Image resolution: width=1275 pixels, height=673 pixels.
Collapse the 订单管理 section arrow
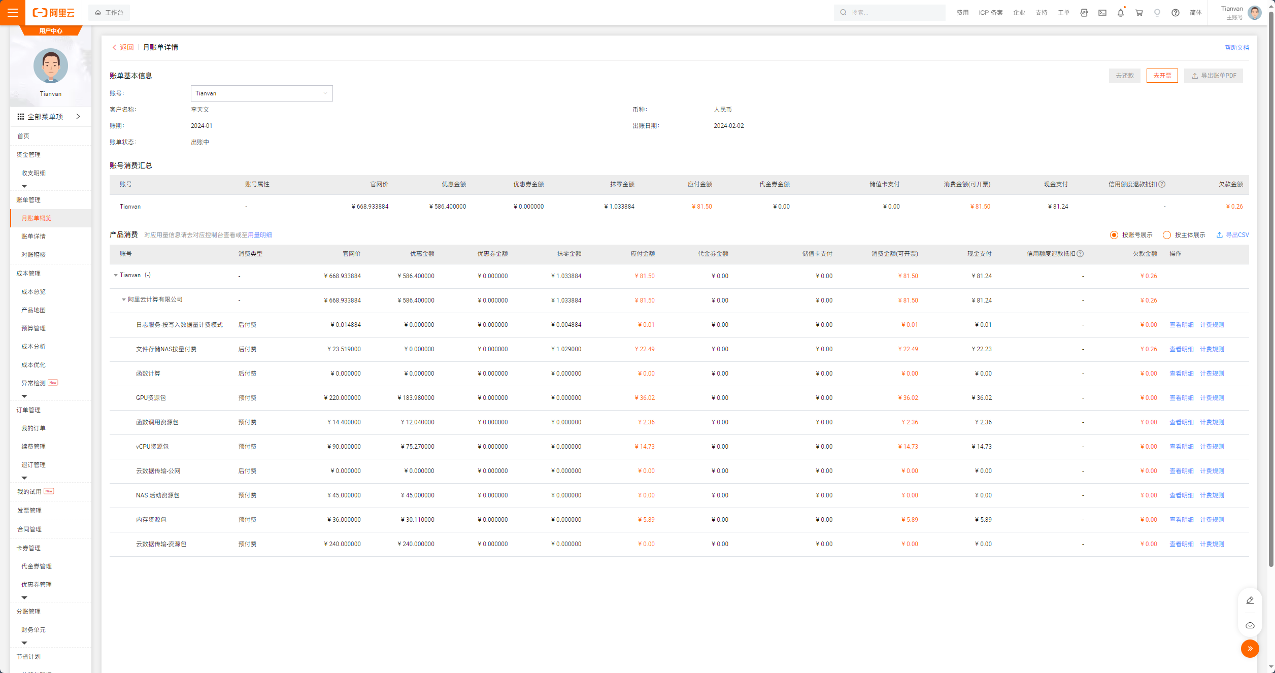click(x=24, y=478)
